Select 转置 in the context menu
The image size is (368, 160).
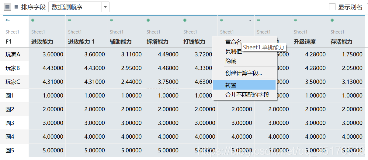coord(244,85)
